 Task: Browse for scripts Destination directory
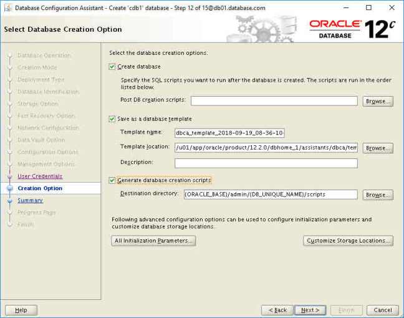coord(378,195)
